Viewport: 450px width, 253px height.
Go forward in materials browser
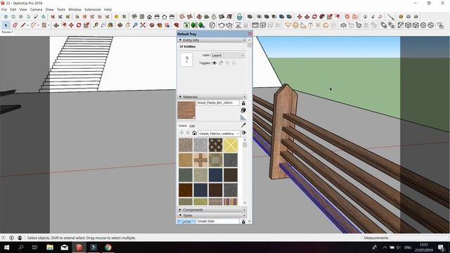(188, 133)
